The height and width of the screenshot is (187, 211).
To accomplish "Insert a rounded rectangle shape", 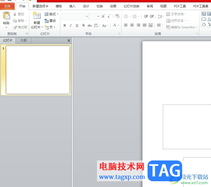I will 204,19.
